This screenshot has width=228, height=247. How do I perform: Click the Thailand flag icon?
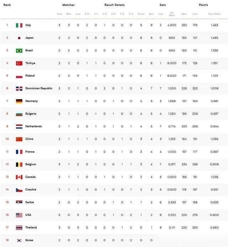[x=19, y=228]
